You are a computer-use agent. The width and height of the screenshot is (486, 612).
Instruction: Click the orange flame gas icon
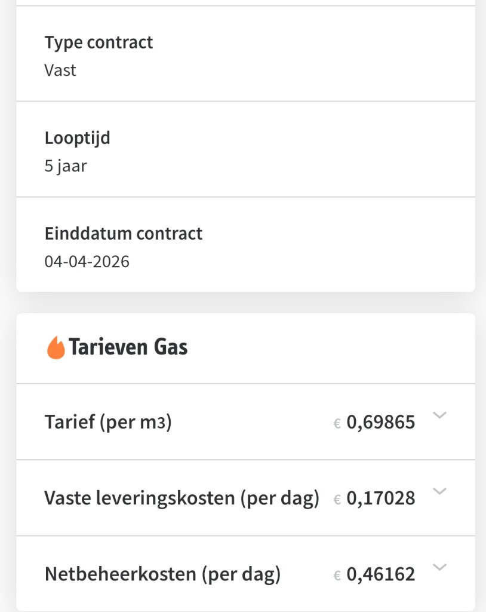point(56,347)
